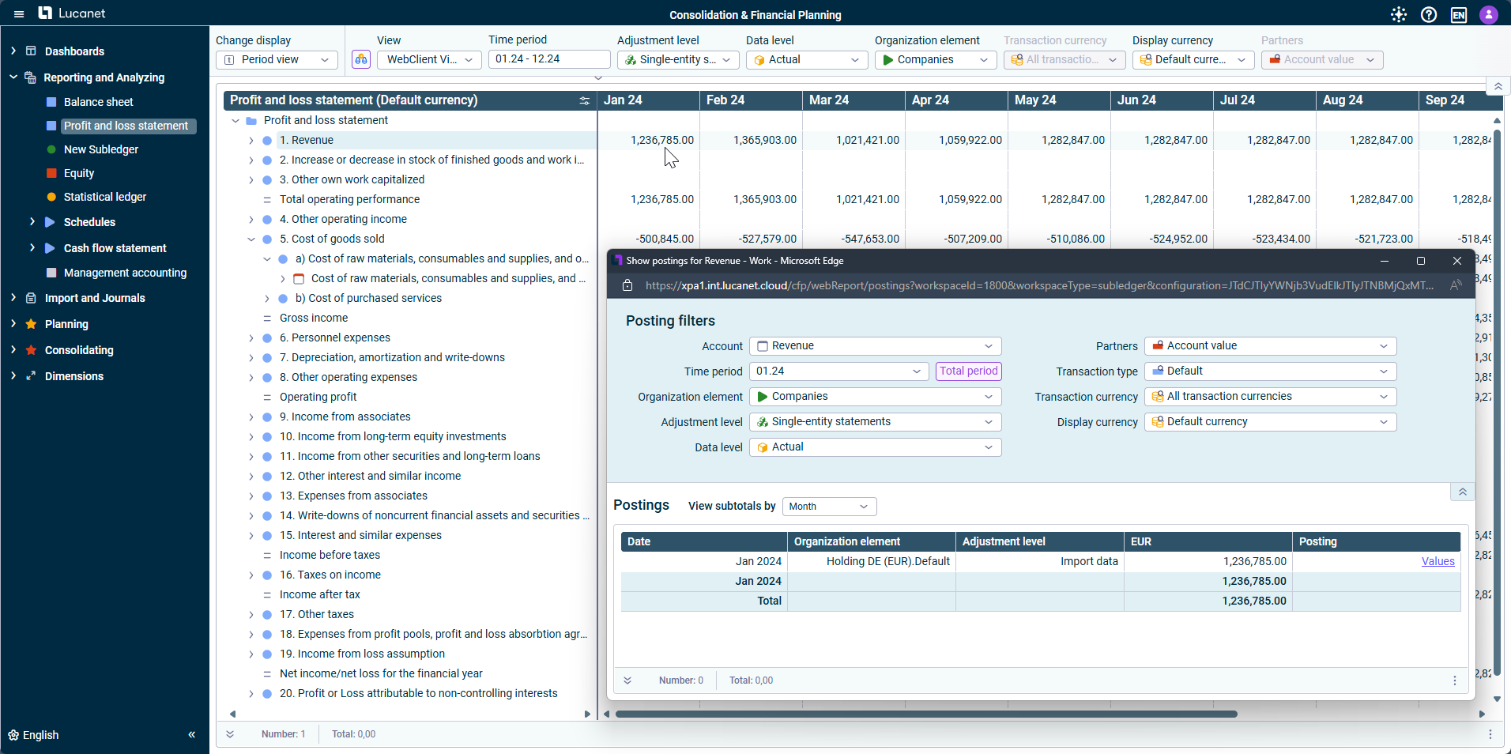Open the Values link in Posting column
This screenshot has height=754, width=1511.
point(1438,561)
